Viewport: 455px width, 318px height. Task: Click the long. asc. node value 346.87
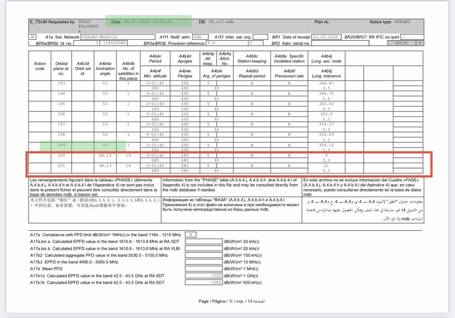point(326,83)
